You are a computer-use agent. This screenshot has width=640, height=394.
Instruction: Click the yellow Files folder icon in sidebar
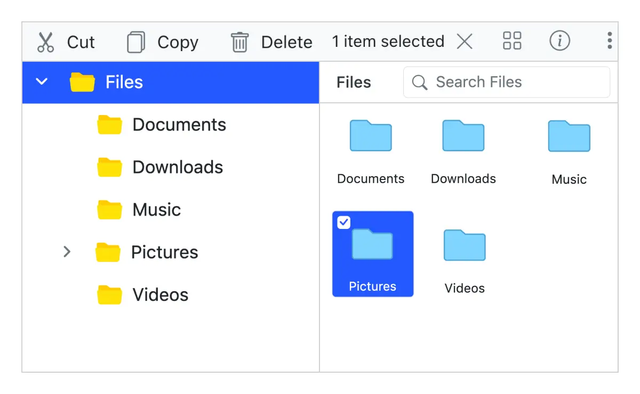(82, 81)
